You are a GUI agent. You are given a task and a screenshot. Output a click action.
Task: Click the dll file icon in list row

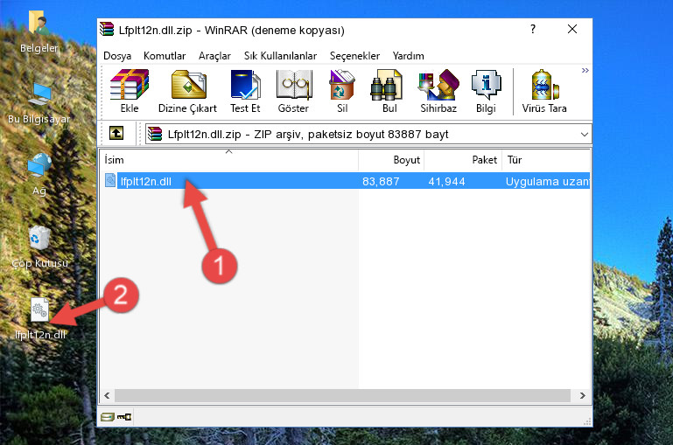pos(110,180)
